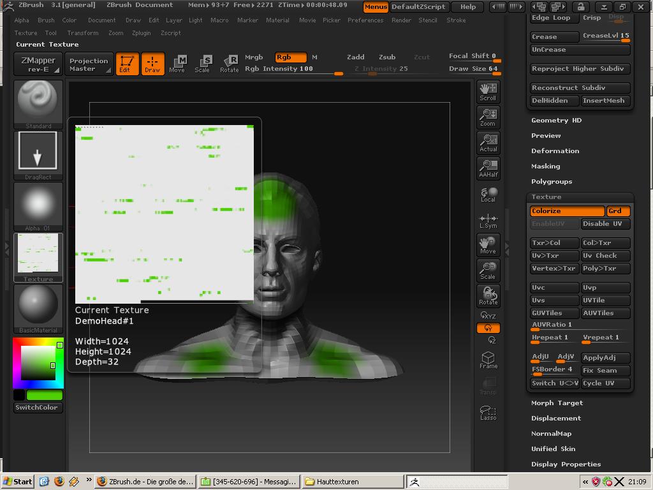Expand the Geometry HD section
The height and width of the screenshot is (490, 653).
[x=556, y=121]
